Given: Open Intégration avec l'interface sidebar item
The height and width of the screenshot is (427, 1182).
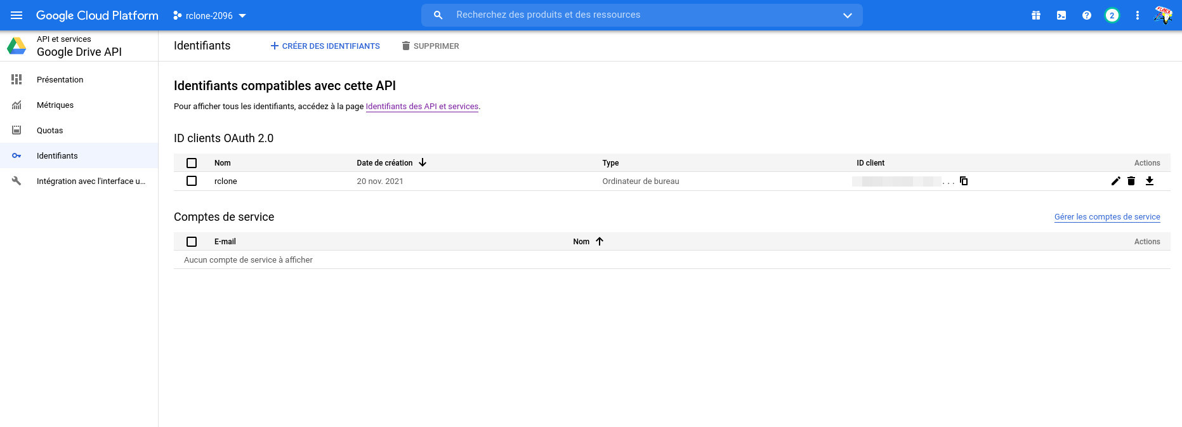Looking at the screenshot, I should (79, 181).
